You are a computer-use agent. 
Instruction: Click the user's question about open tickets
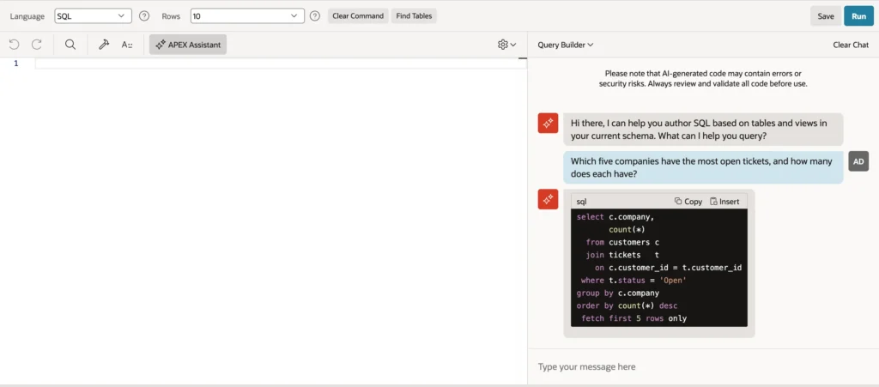(703, 167)
